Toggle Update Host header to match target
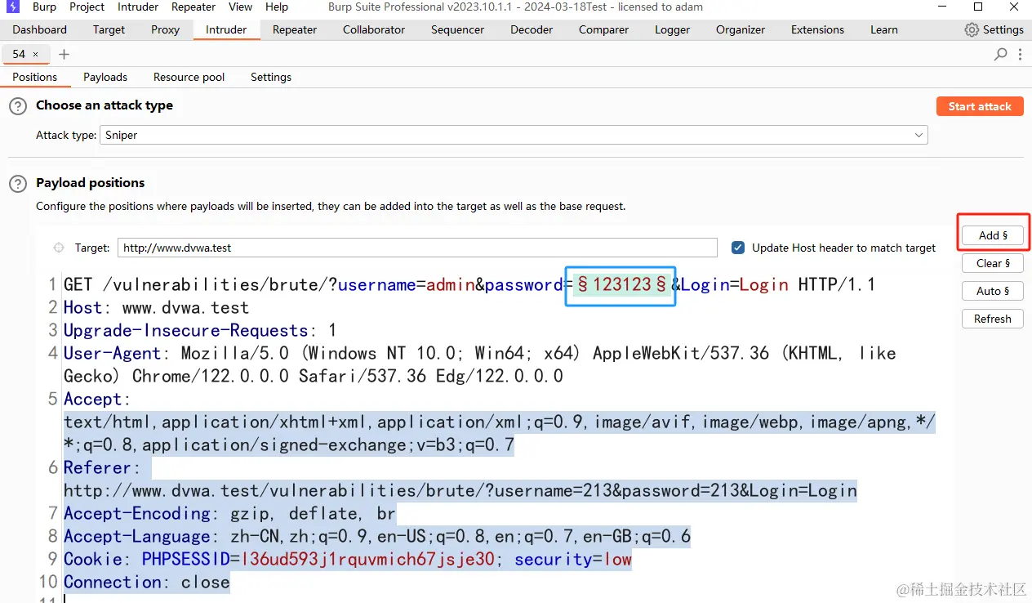The height and width of the screenshot is (603, 1032). point(738,248)
